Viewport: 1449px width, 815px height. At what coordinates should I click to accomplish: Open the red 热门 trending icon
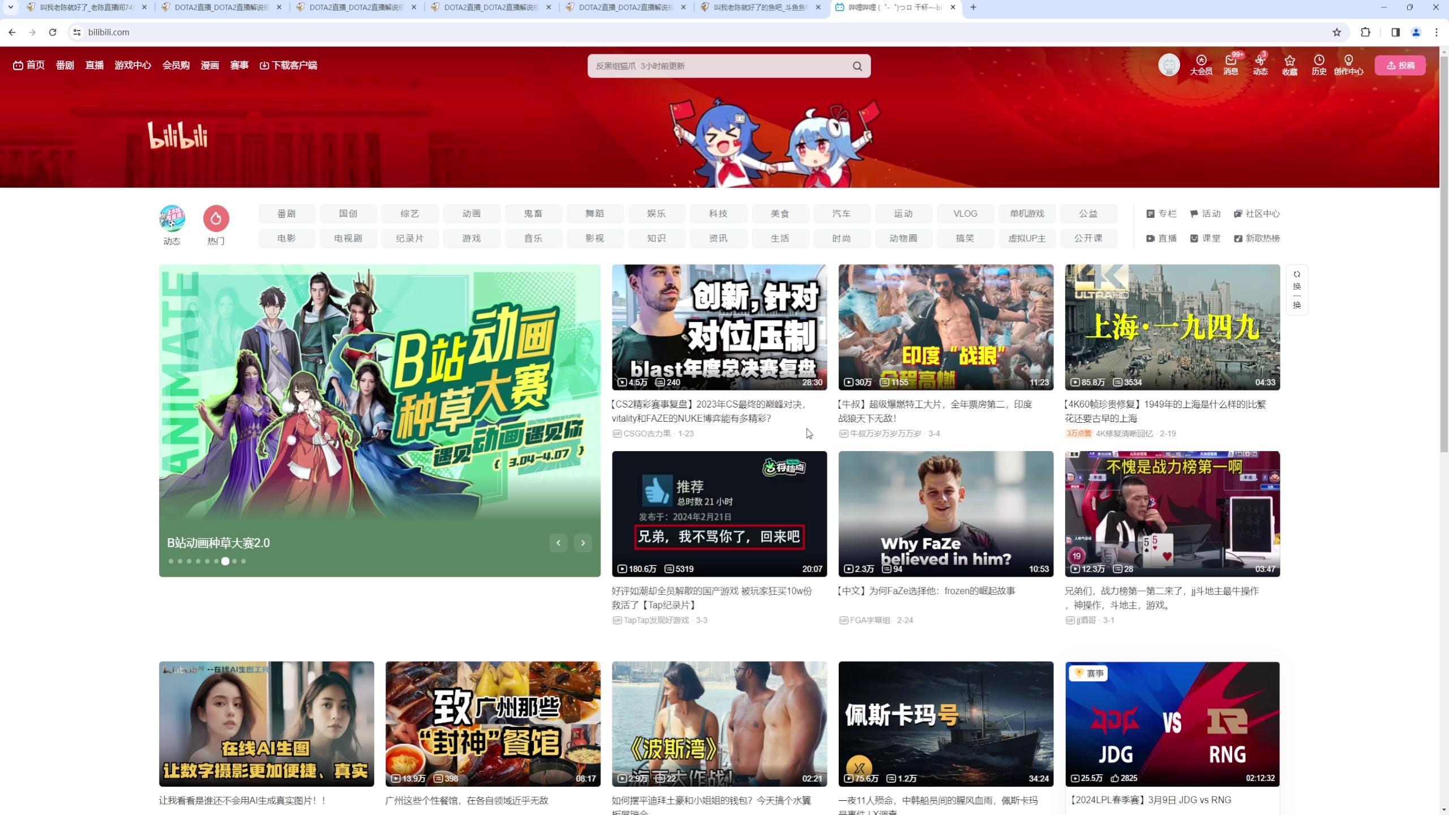tap(216, 218)
